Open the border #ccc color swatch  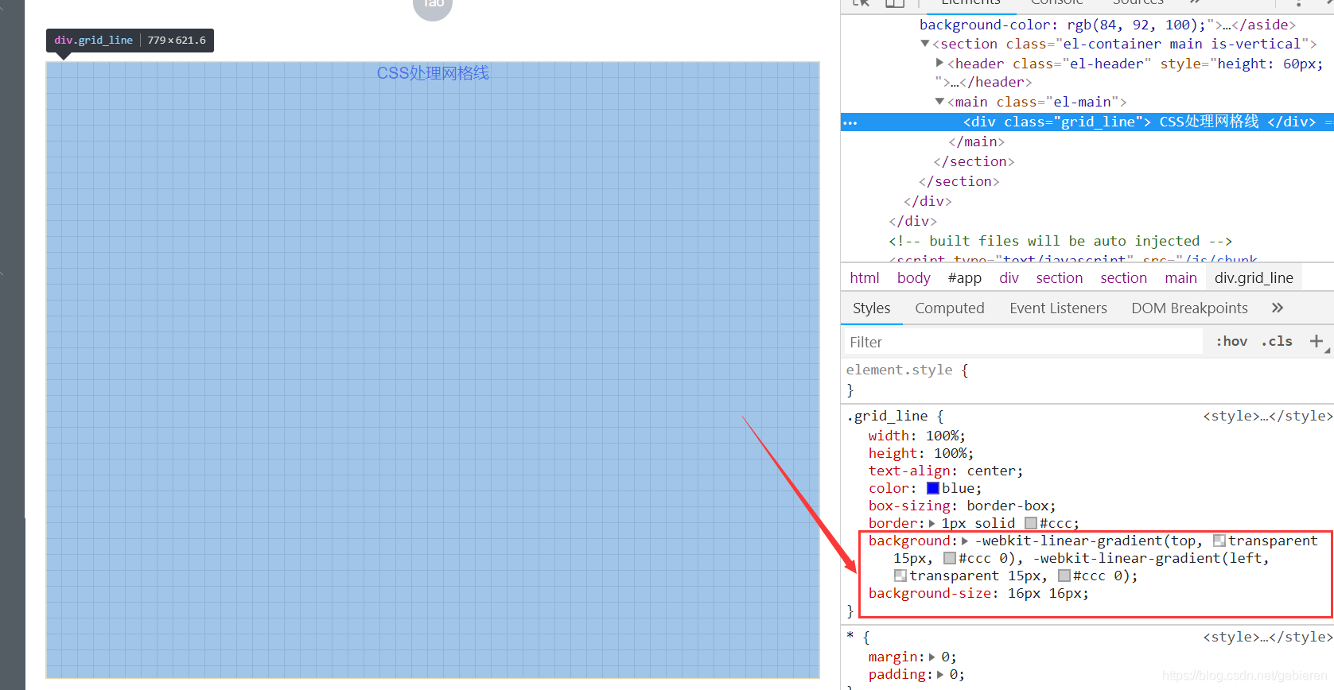point(1031,523)
